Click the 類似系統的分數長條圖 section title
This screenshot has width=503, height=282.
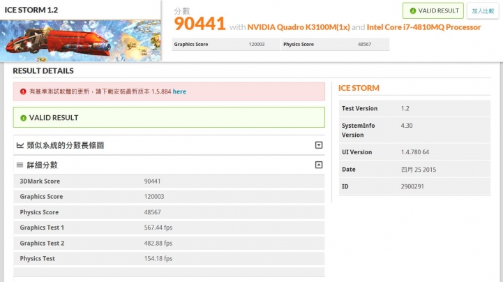(x=66, y=145)
